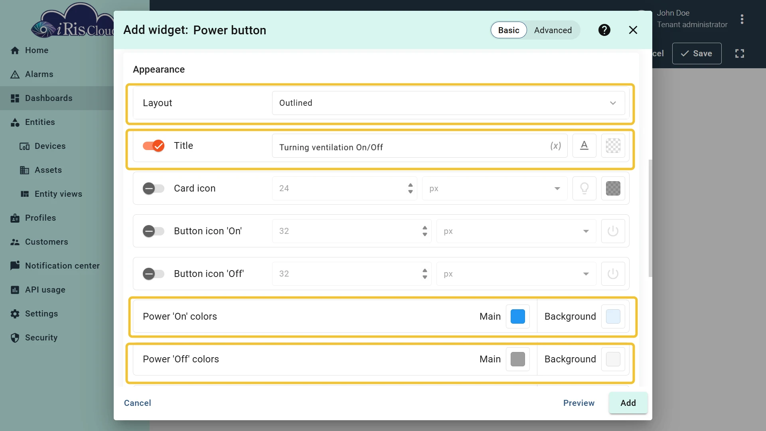Open Card icon px unit dropdown
This screenshot has width=766, height=431.
495,188
